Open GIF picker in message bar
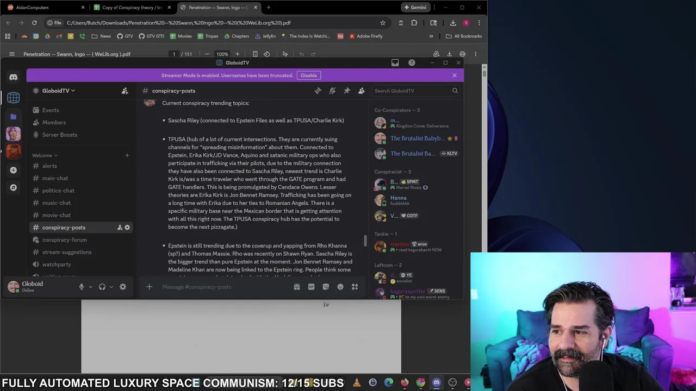The height and width of the screenshot is (391, 696). coord(311,287)
